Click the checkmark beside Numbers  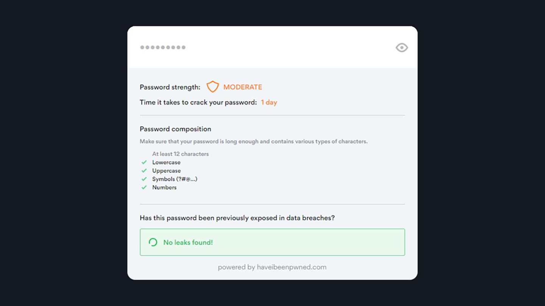(144, 187)
